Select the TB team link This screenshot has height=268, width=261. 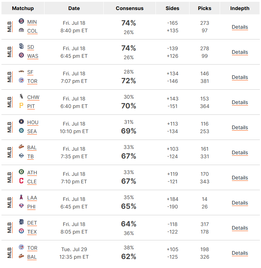tap(31, 156)
